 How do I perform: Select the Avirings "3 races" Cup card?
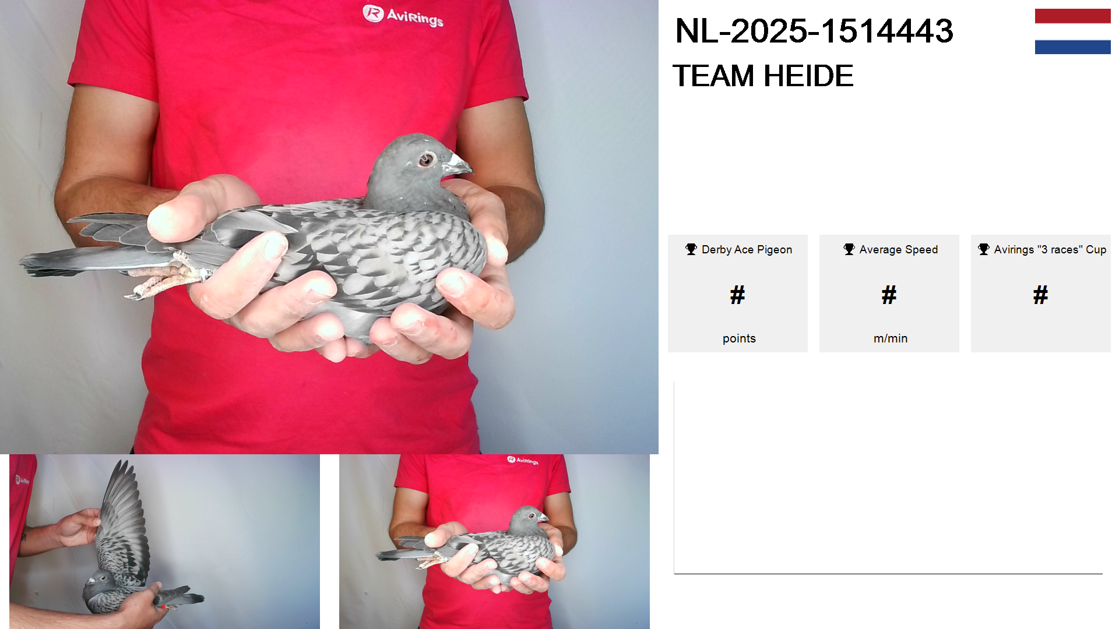(x=1041, y=294)
